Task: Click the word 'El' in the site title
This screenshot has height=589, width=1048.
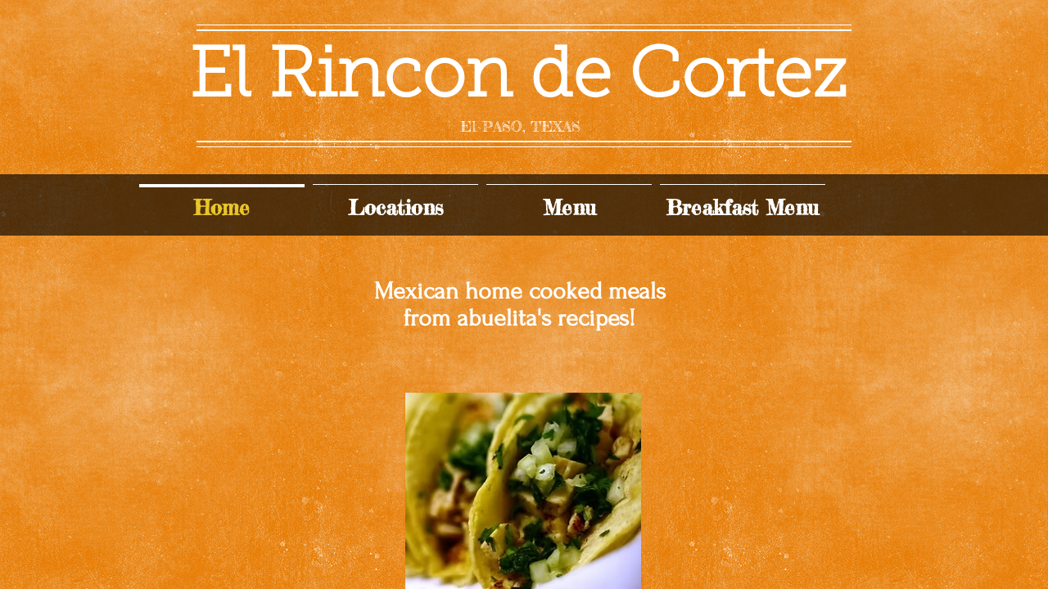Action: coord(221,72)
